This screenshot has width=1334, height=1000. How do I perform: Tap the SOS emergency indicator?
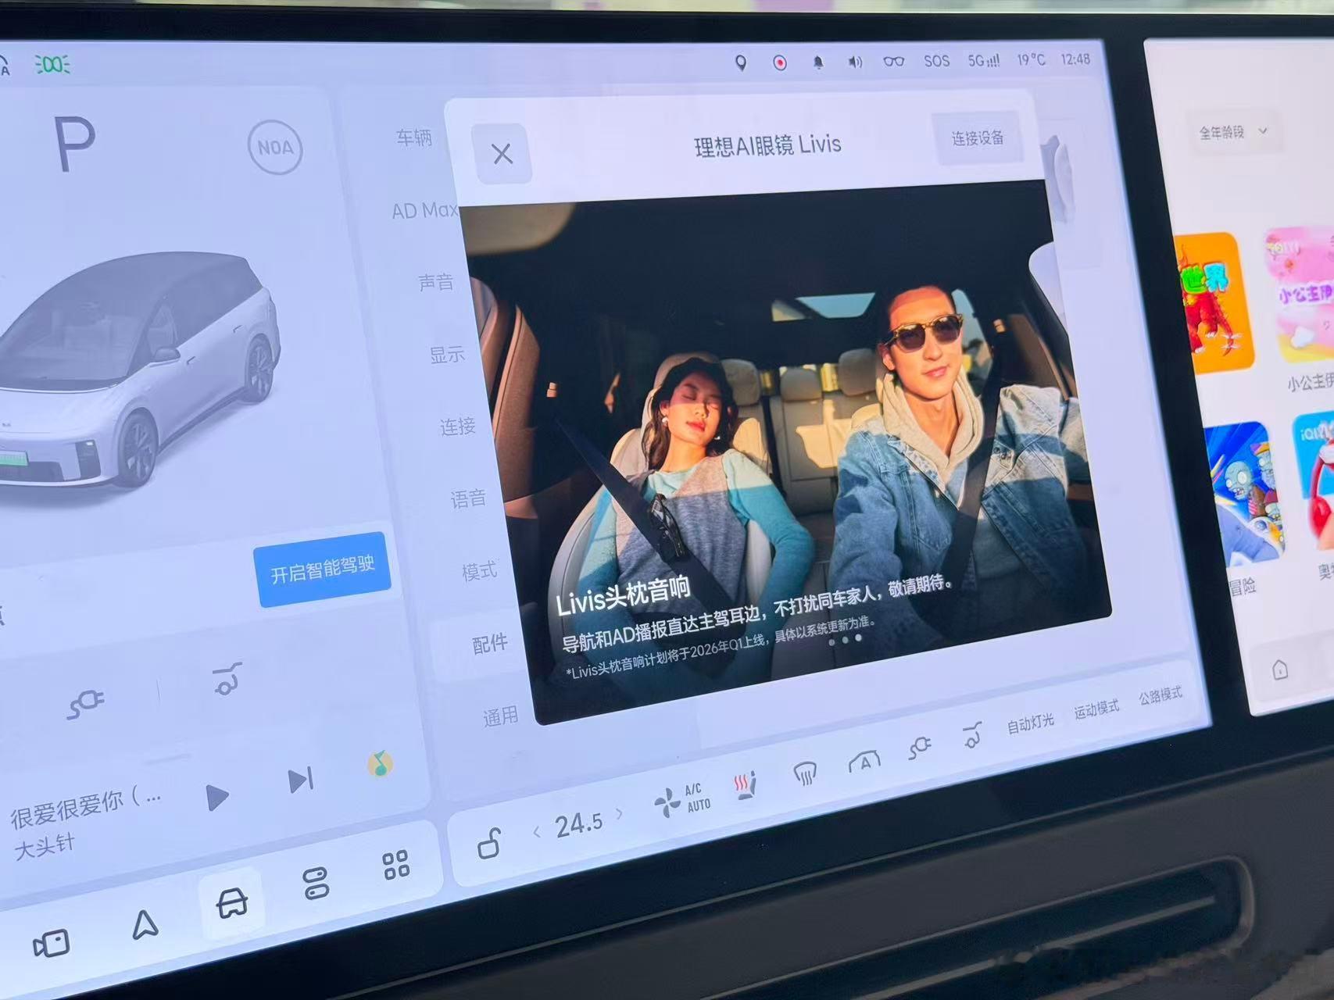point(936,60)
